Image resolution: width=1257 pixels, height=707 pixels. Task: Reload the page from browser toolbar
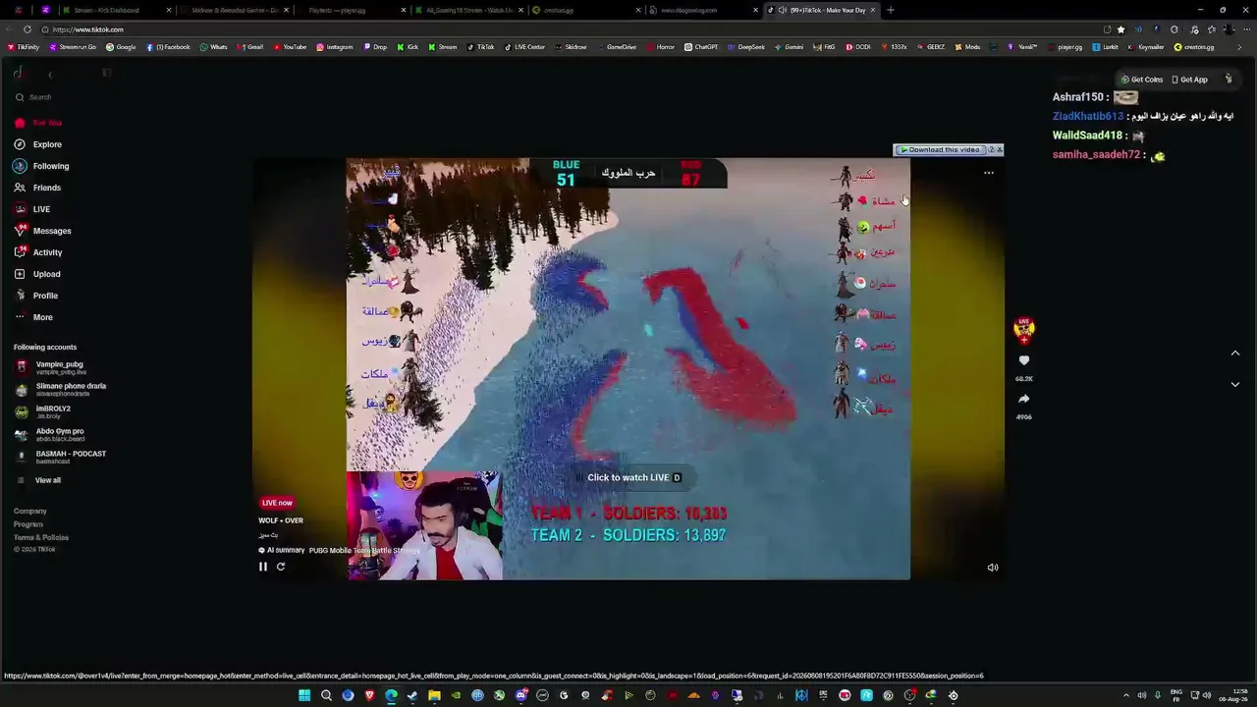point(27,29)
